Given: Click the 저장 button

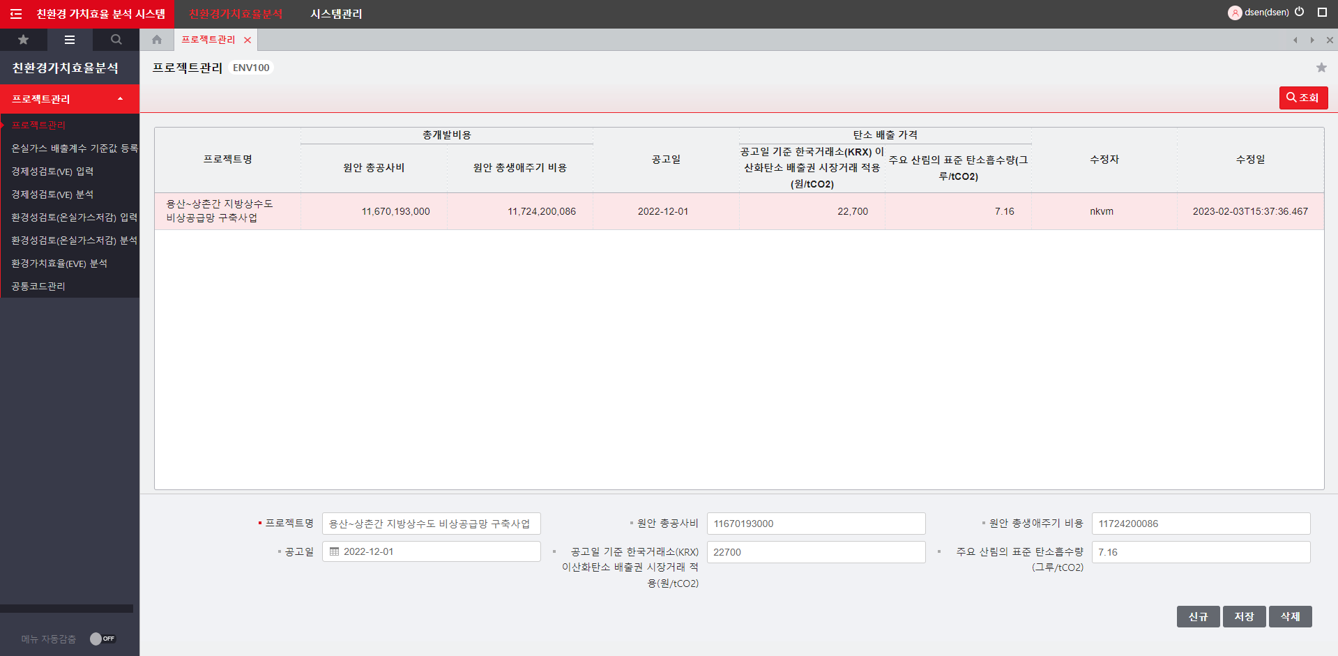Looking at the screenshot, I should 1244,616.
